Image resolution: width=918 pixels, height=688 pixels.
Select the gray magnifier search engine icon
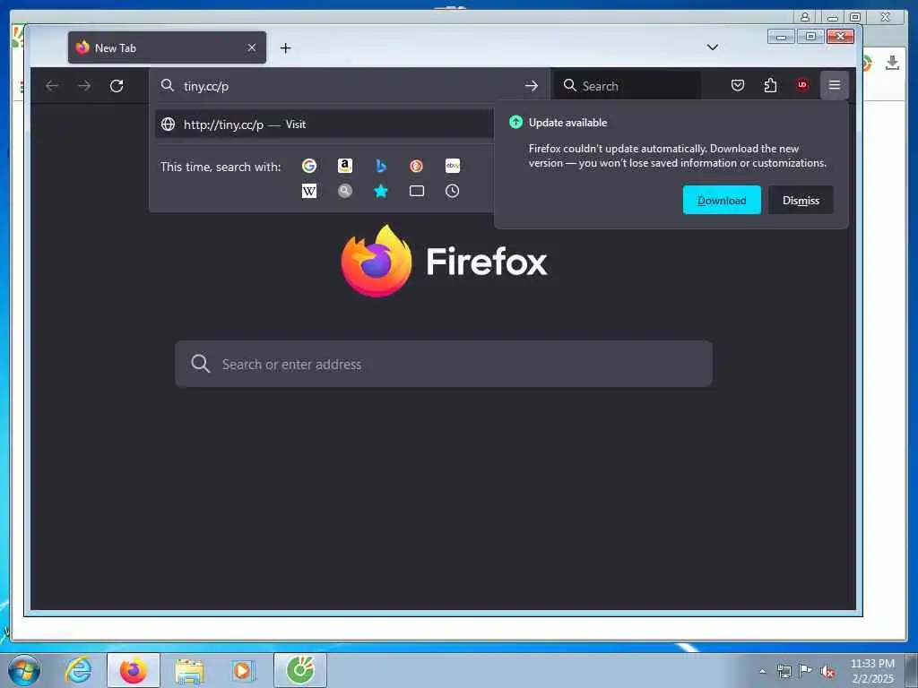point(345,191)
